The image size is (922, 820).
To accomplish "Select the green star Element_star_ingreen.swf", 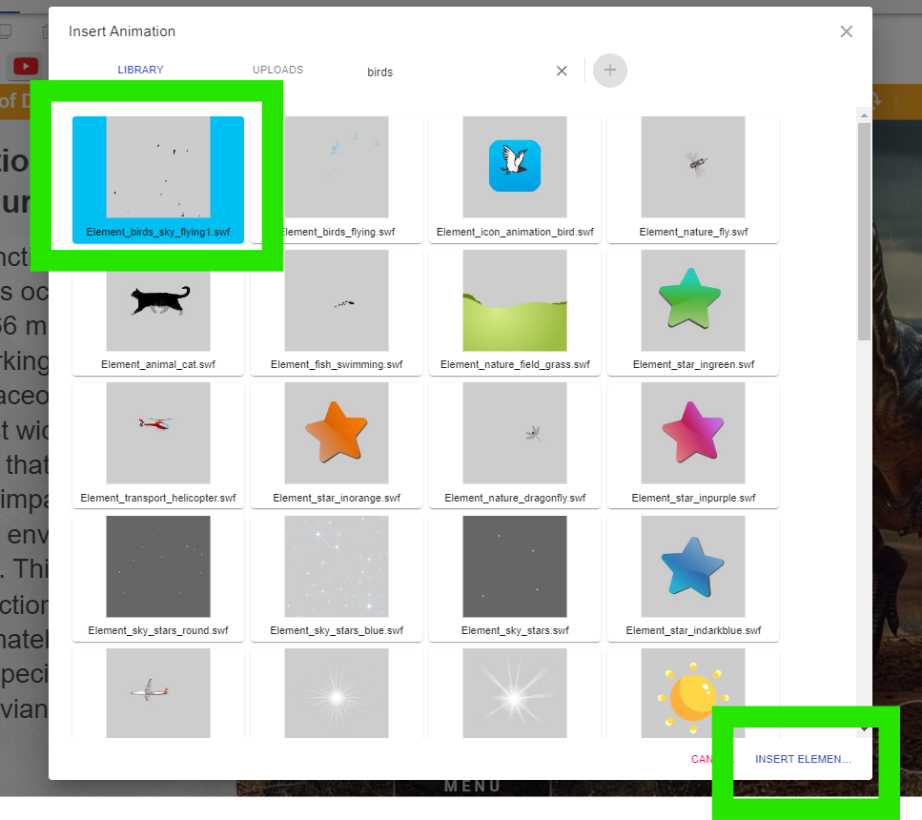I will pyautogui.click(x=692, y=313).
